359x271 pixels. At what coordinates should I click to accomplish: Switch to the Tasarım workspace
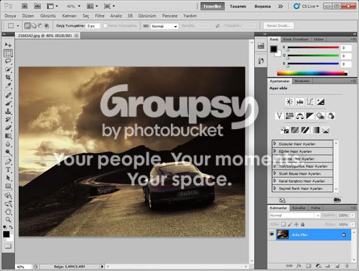[238, 7]
